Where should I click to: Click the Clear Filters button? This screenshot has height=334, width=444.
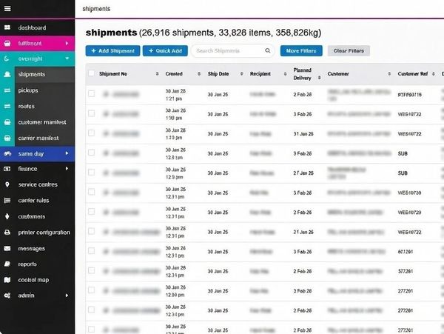(x=349, y=51)
